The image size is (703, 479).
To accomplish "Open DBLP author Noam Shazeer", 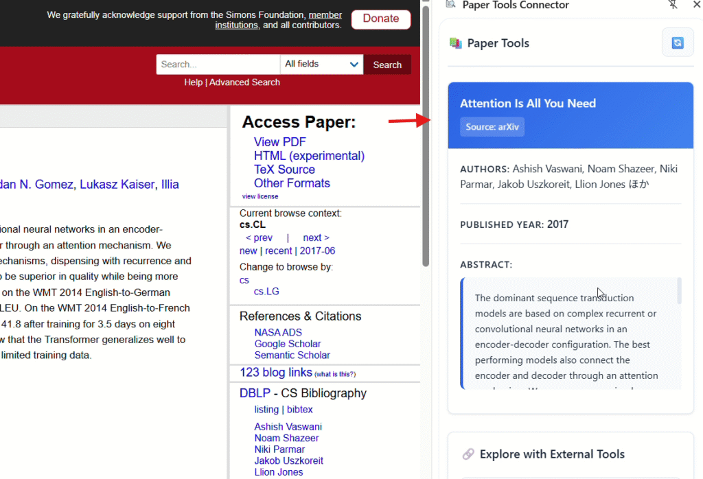I will (286, 439).
